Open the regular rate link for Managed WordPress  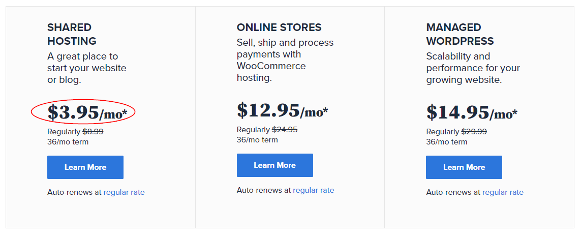tap(503, 192)
